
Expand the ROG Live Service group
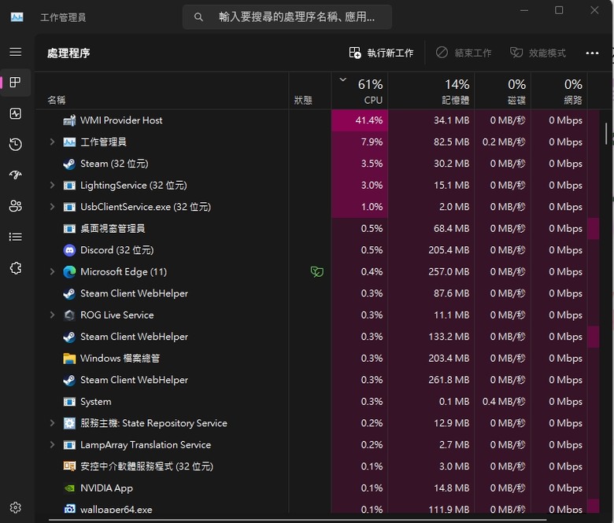coord(52,315)
